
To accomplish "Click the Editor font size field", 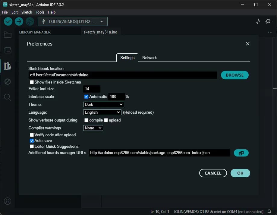I will (91, 89).
